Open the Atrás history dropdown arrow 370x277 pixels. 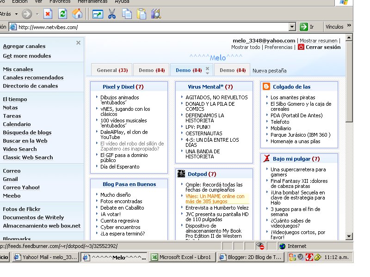pos(16,14)
